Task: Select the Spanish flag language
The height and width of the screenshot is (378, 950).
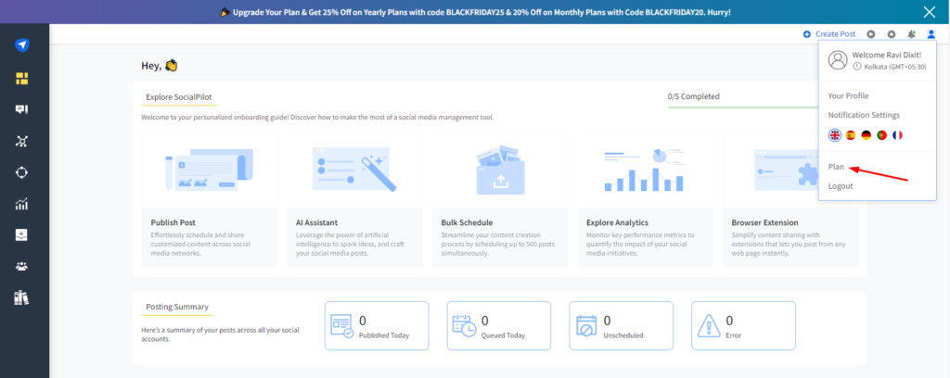Action: coord(851,135)
